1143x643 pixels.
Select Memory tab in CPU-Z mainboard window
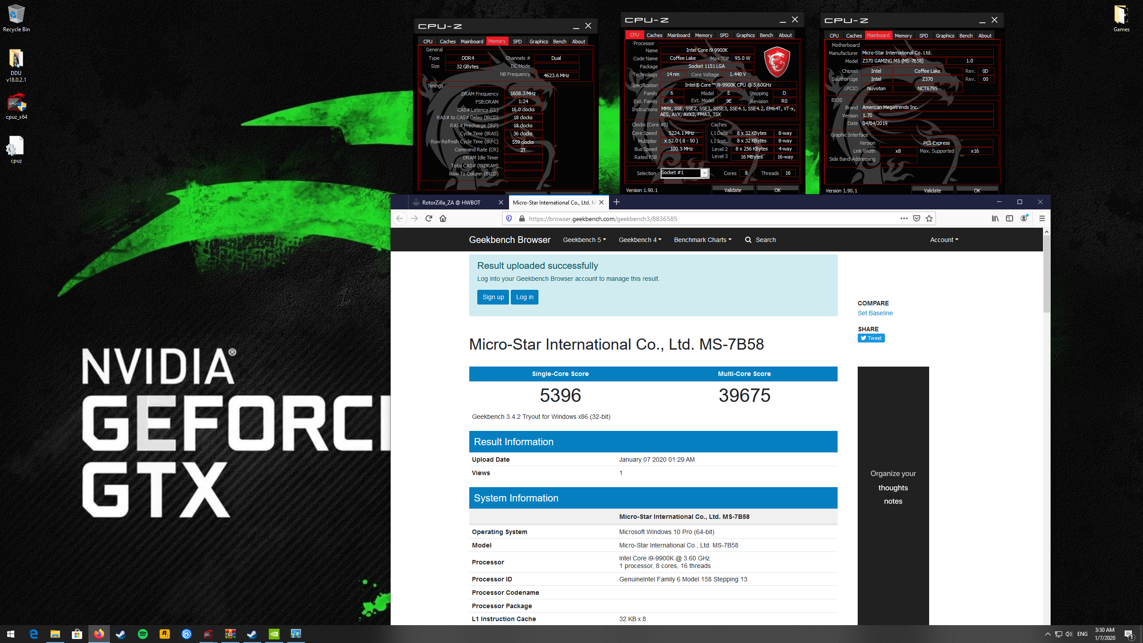903,36
